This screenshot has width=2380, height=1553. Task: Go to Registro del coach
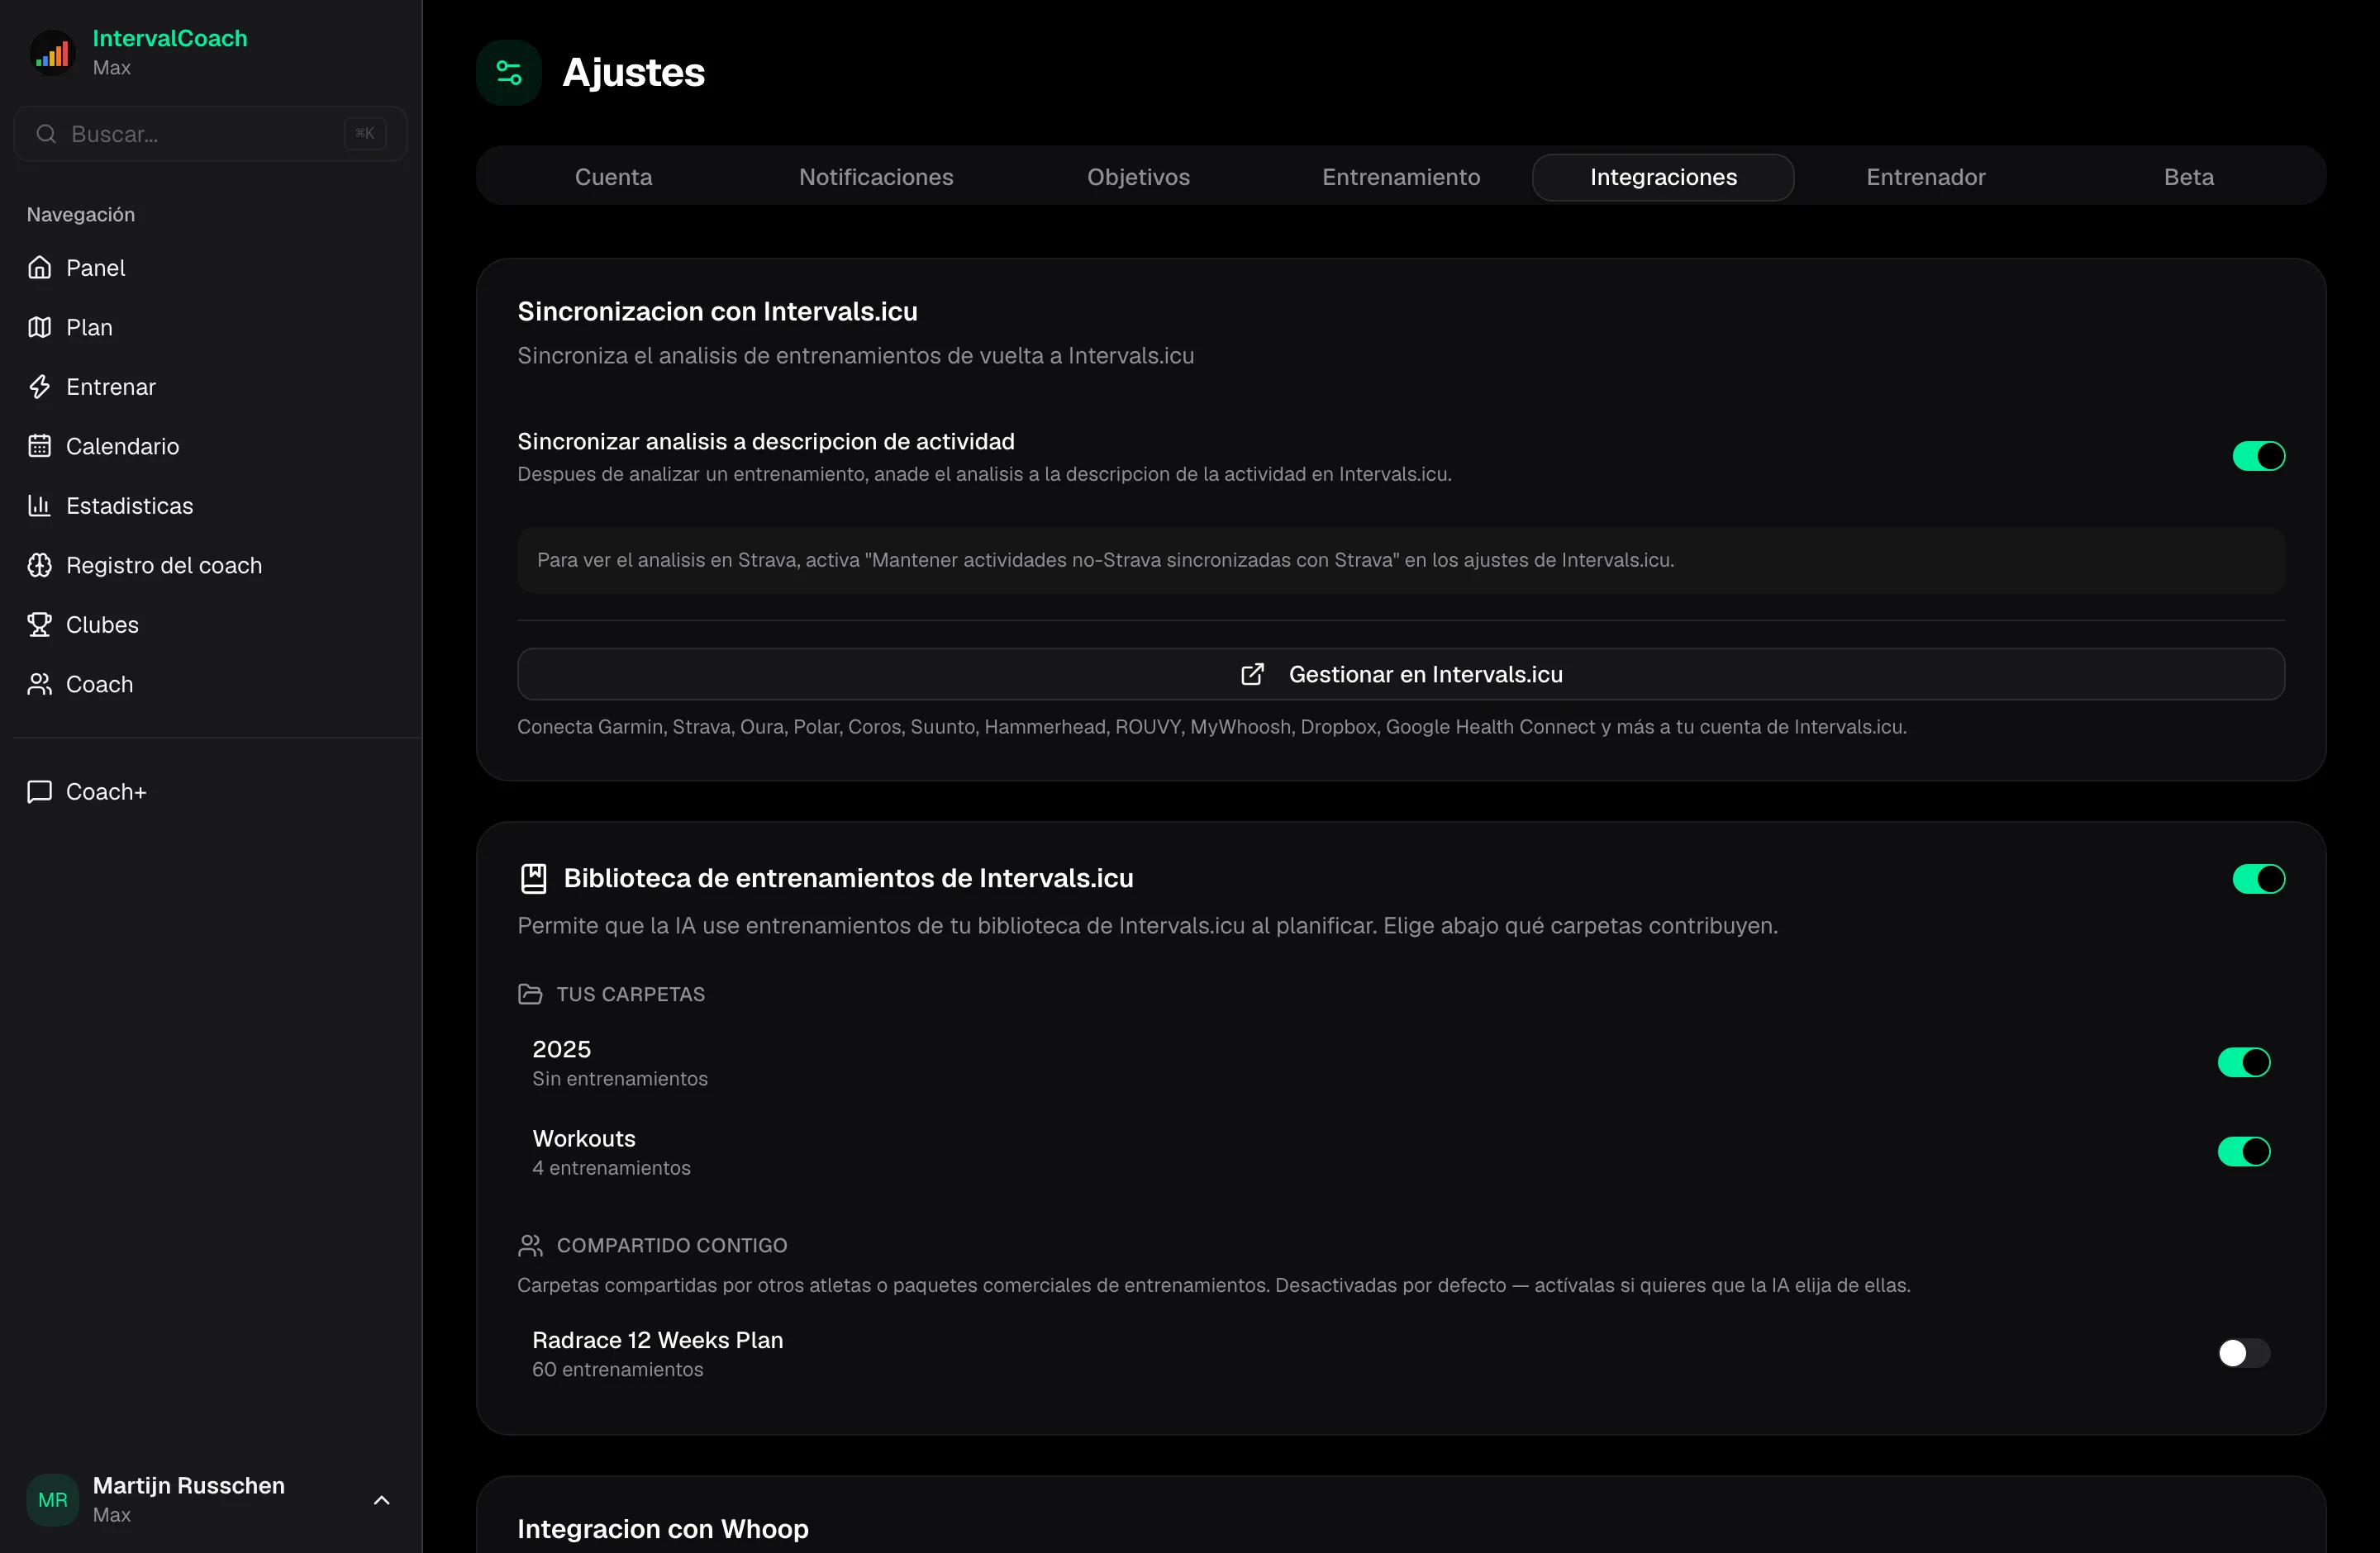point(211,565)
